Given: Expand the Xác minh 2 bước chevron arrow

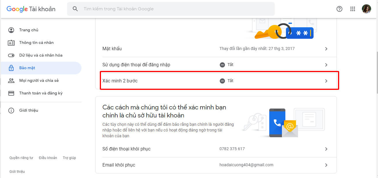Looking at the screenshot, I should click(326, 81).
